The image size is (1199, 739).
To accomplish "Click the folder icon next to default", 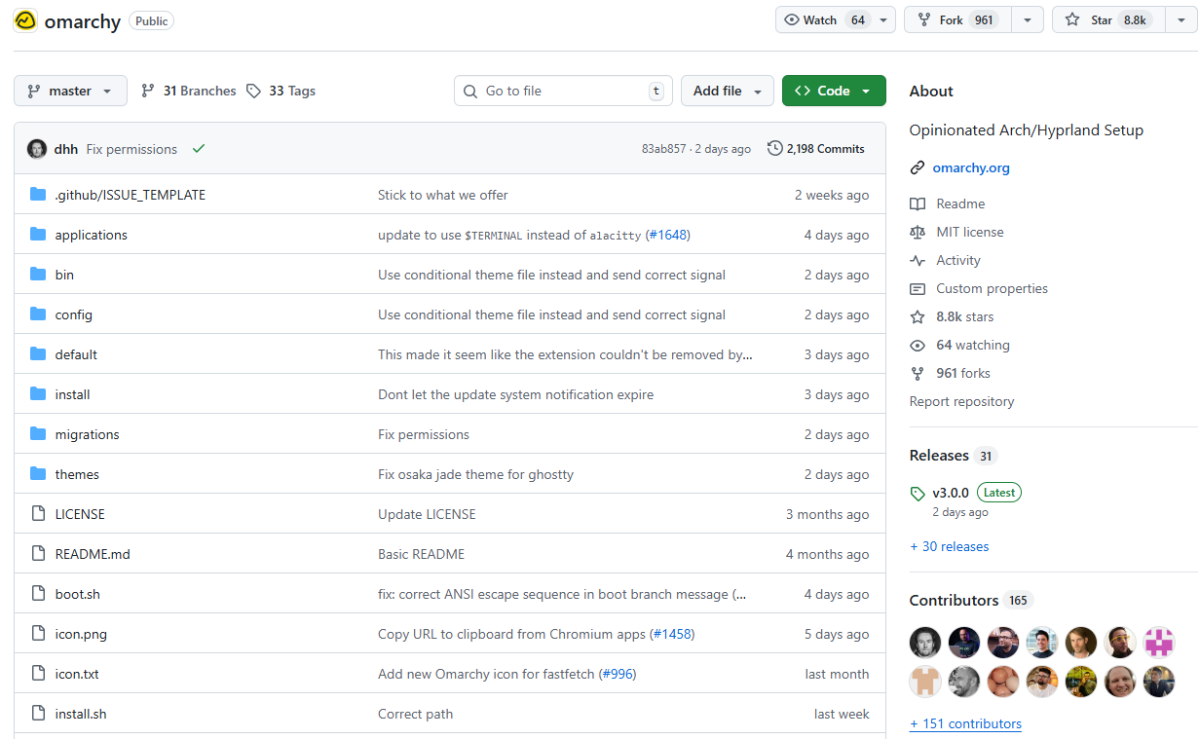I will 38,354.
